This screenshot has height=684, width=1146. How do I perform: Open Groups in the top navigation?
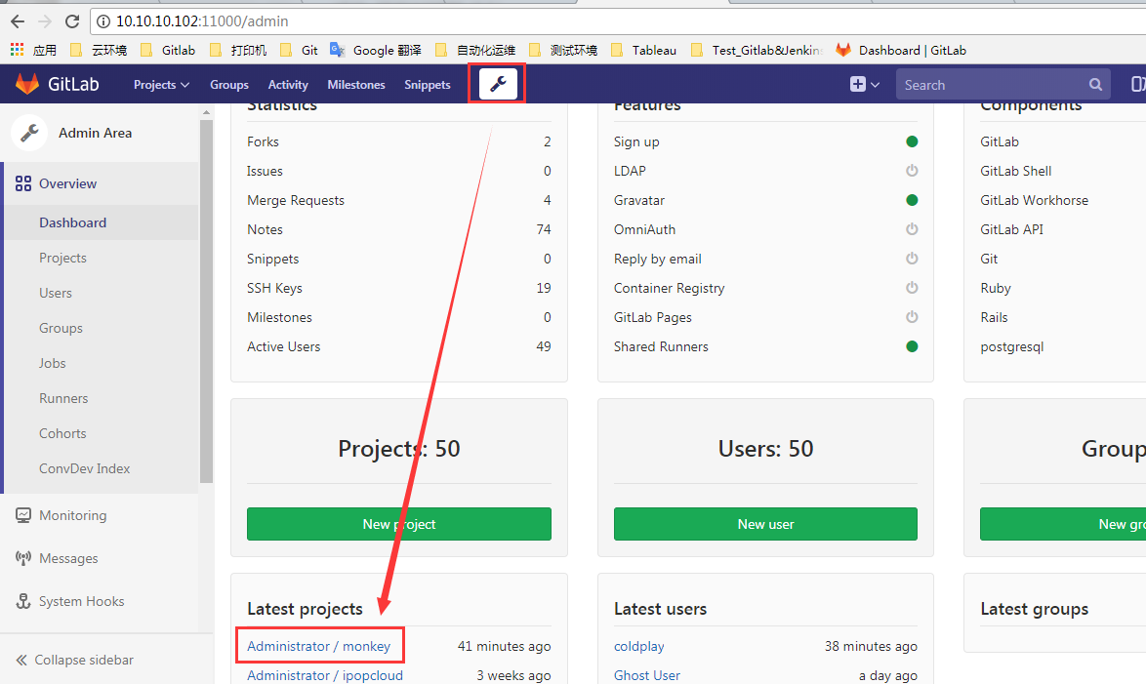tap(228, 85)
